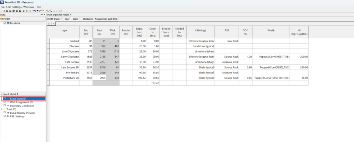The height and width of the screenshot is (142, 354).
Task: Open the Help menu
Action: pyautogui.click(x=38, y=7)
